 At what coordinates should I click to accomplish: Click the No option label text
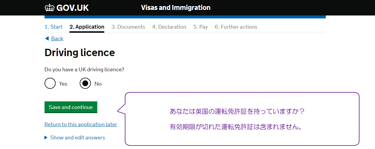tap(98, 84)
